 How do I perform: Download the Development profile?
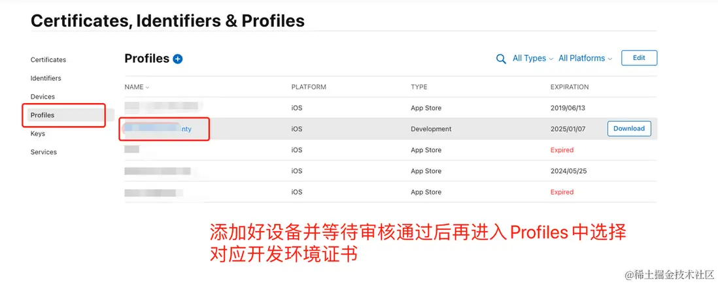tap(629, 129)
